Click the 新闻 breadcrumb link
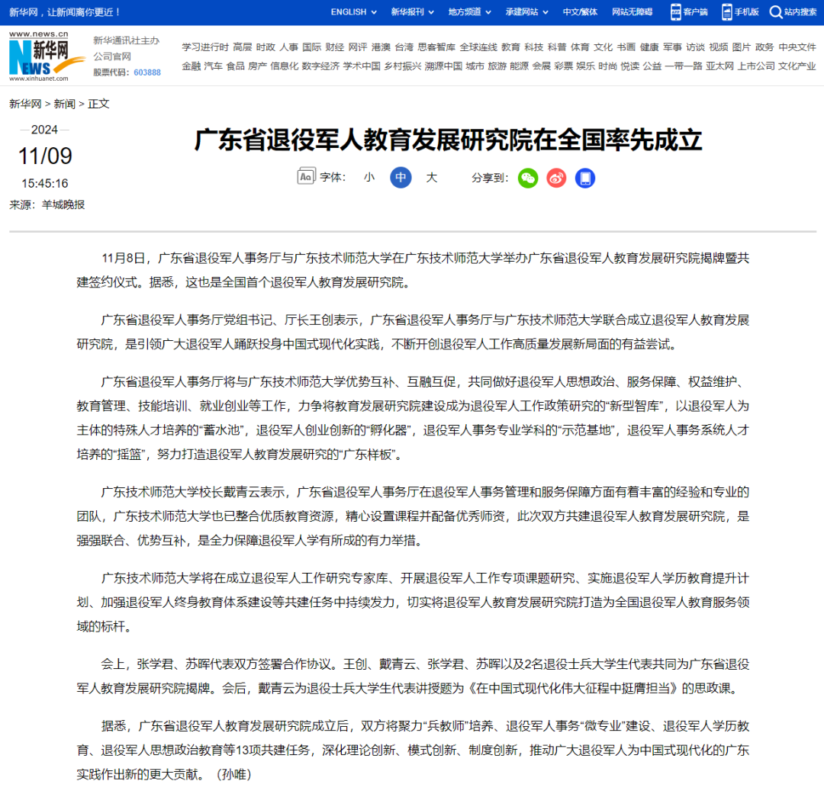Viewport: 824px width, 794px height. click(65, 104)
